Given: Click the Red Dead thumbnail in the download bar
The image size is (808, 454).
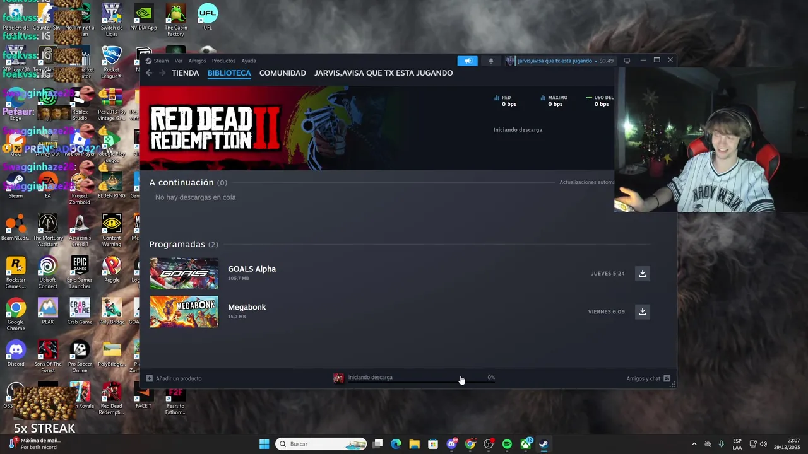Looking at the screenshot, I should (x=339, y=378).
